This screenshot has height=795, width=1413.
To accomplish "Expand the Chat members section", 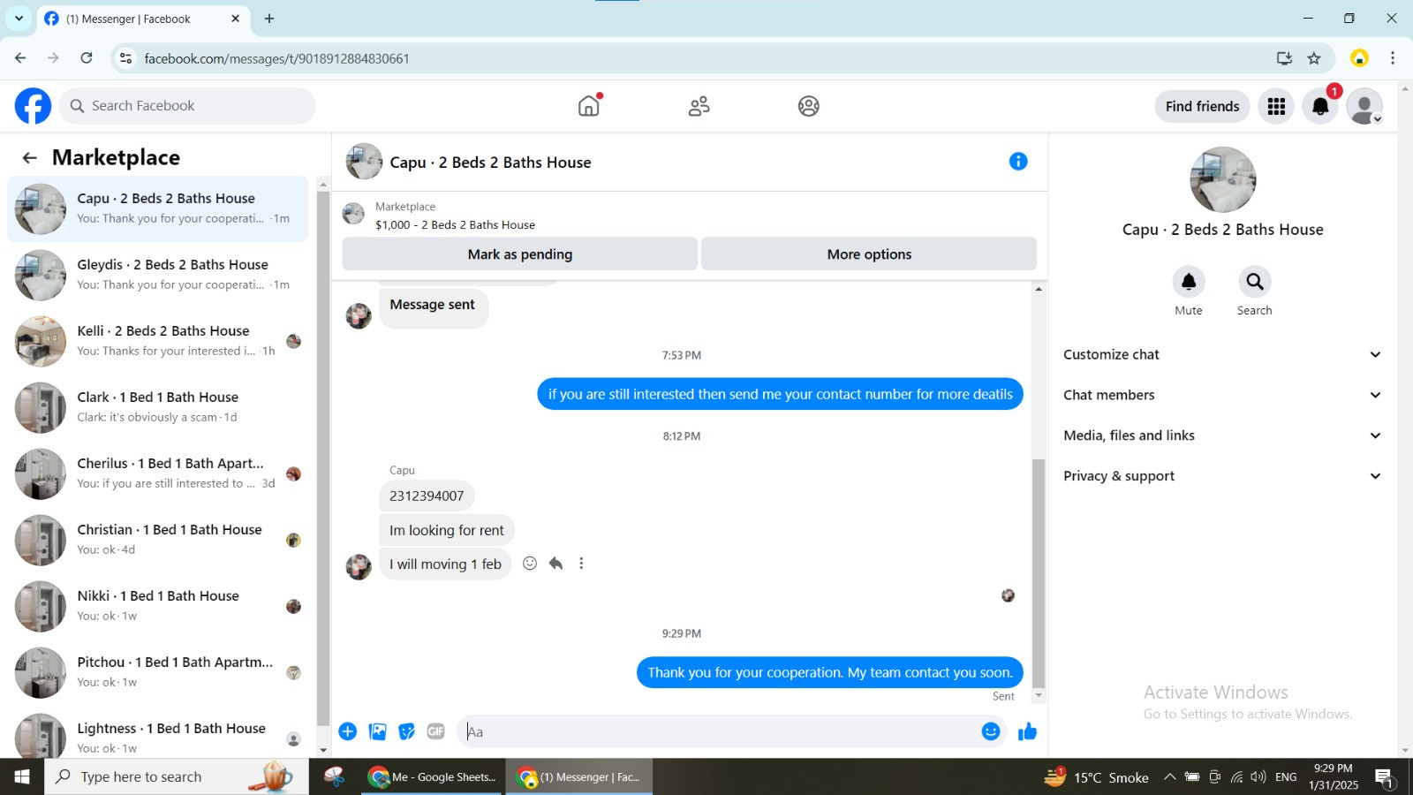I will pyautogui.click(x=1222, y=395).
